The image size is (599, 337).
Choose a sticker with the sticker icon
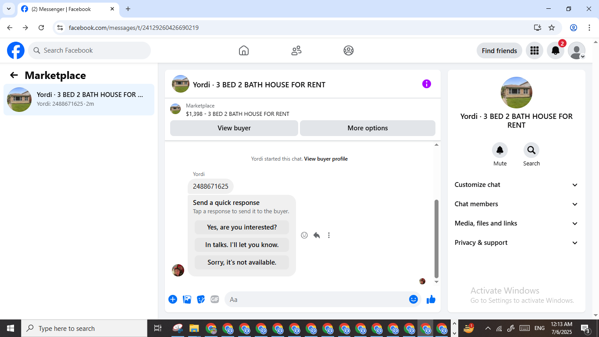click(x=201, y=299)
